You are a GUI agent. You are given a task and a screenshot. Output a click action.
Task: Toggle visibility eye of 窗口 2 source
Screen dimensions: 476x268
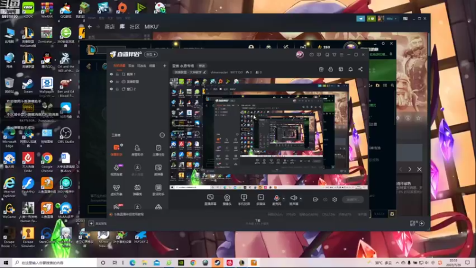(x=111, y=89)
